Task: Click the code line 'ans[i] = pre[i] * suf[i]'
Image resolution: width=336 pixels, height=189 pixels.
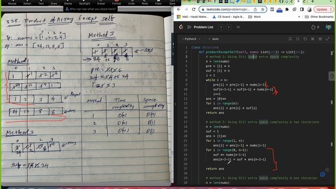Action: pyautogui.click(x=235, y=108)
